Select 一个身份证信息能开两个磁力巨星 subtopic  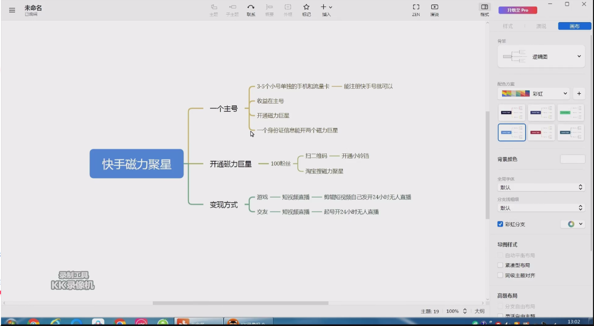pos(298,130)
